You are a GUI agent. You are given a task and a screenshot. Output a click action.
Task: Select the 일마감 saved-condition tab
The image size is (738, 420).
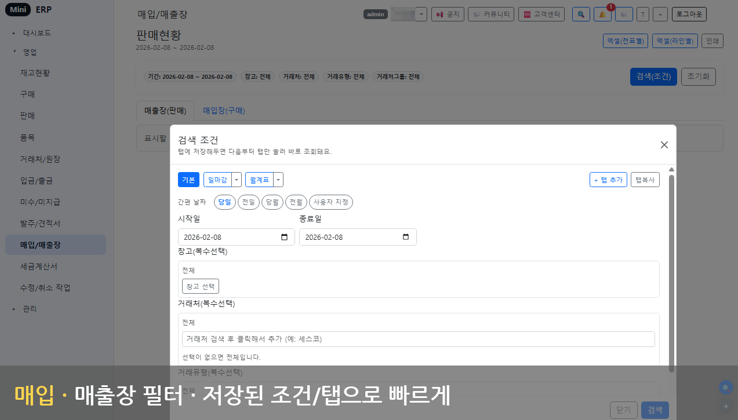click(x=217, y=180)
